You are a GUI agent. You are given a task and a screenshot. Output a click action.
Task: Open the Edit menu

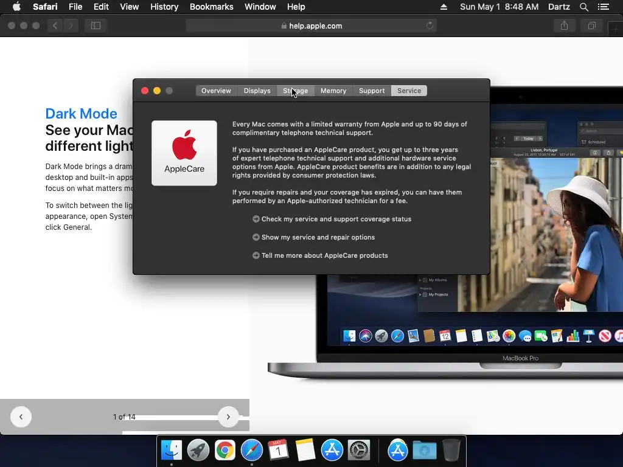[101, 7]
